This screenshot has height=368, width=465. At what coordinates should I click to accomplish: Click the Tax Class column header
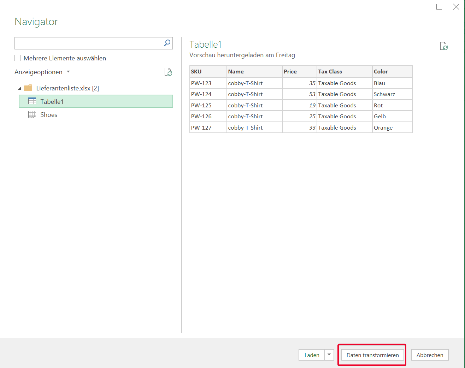tap(345, 71)
